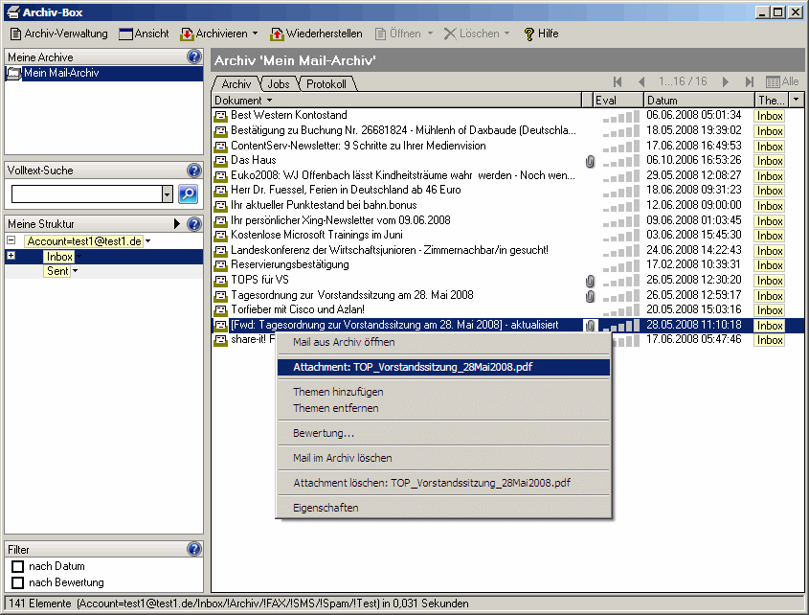The width and height of the screenshot is (809, 615).
Task: Choose Mail aus Archiv öffnen
Action: pyautogui.click(x=343, y=342)
